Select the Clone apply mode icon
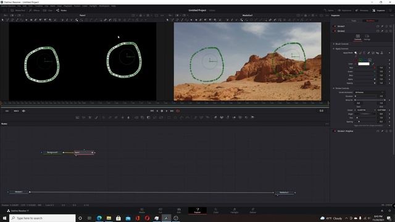This screenshot has width=395, height=222. [360, 53]
